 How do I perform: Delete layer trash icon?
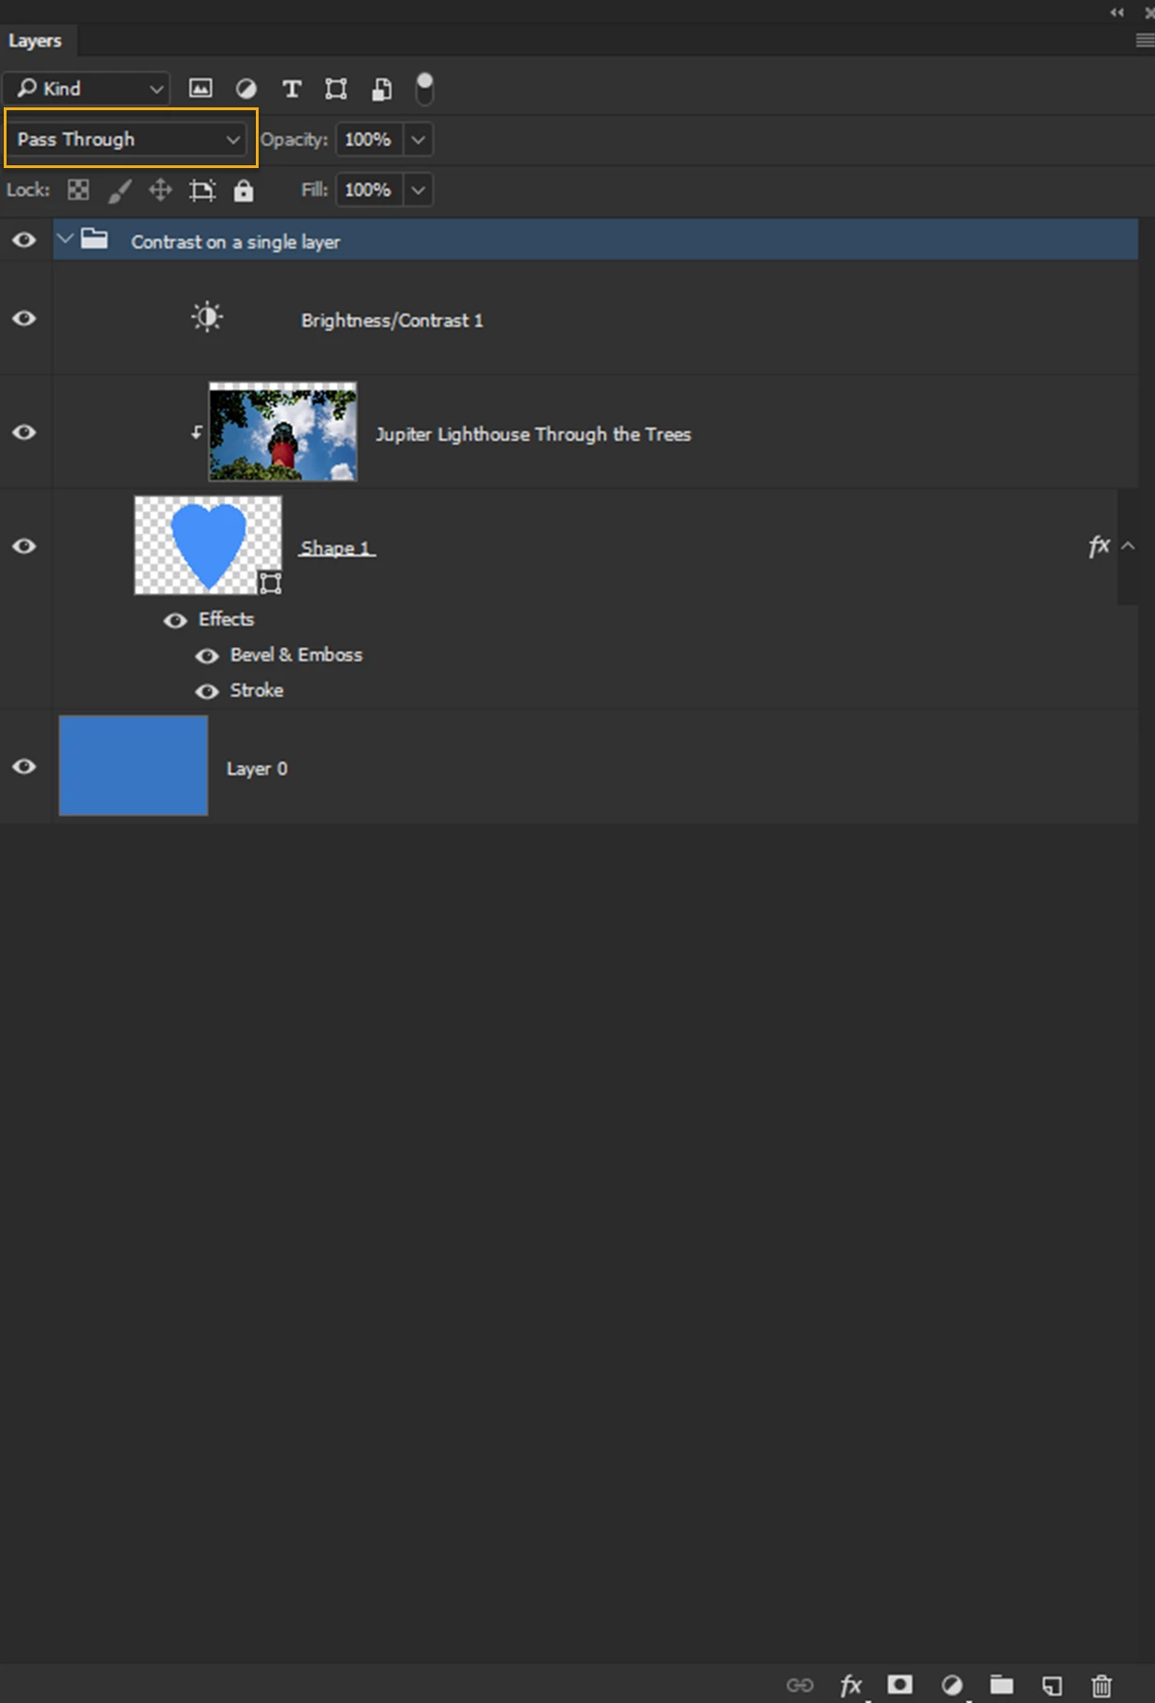tap(1102, 1685)
